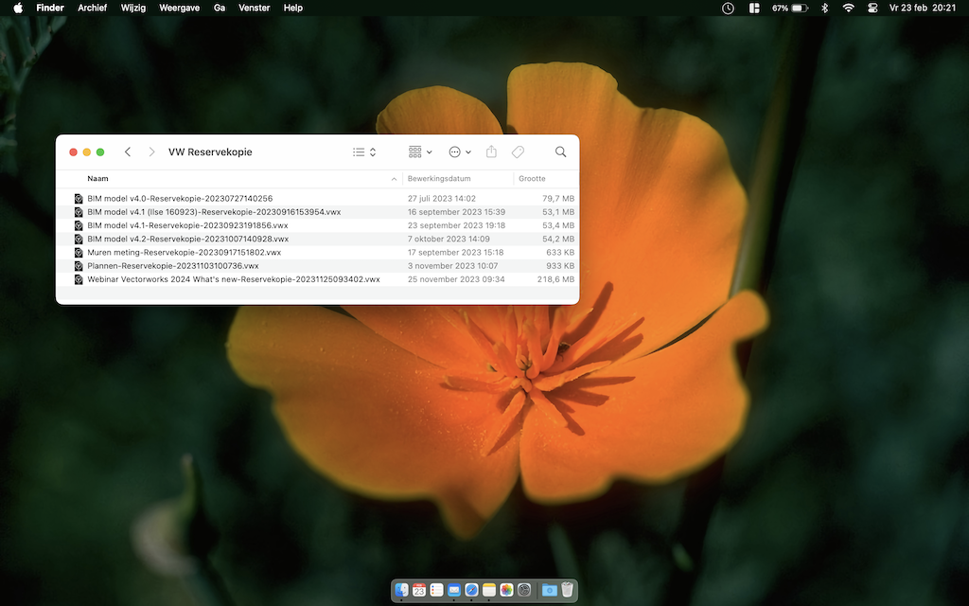This screenshot has height=606, width=969.
Task: Sort by the Bewerkingsdatum column header
Action: [439, 179]
